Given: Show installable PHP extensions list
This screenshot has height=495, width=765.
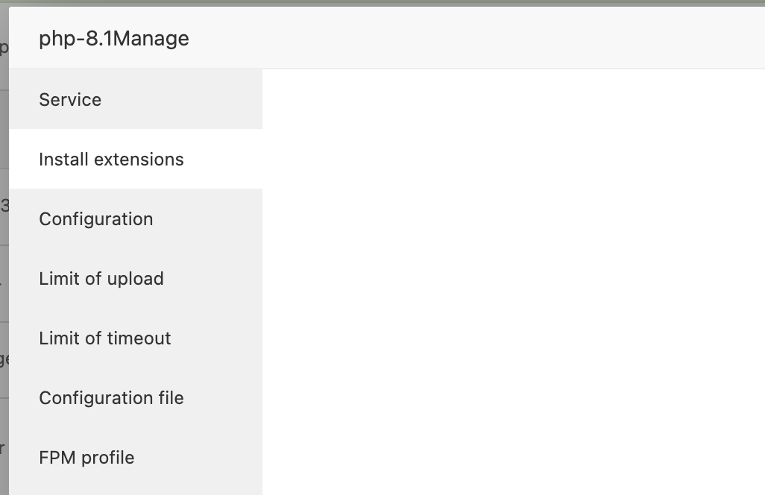Looking at the screenshot, I should [111, 160].
